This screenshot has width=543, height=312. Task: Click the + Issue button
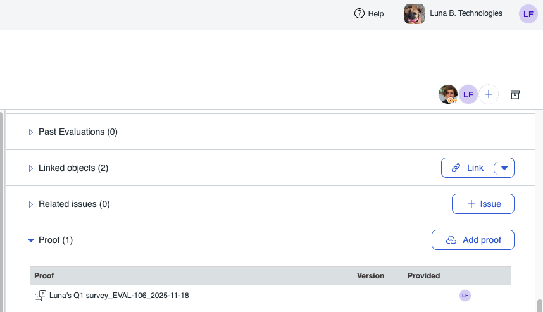tap(483, 204)
